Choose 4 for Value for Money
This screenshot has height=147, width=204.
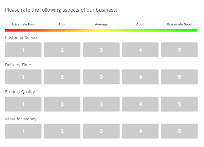coord(140,131)
